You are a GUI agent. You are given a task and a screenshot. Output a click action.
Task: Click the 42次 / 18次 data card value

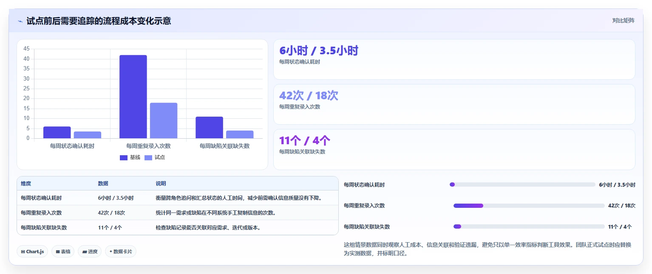coord(309,96)
